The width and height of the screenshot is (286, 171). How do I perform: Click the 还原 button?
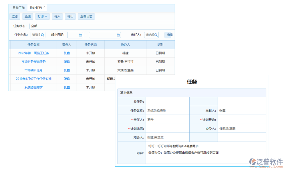click(27, 16)
